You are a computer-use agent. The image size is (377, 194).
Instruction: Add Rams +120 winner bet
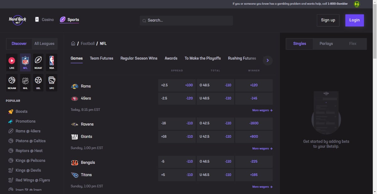pyautogui.click(x=254, y=85)
